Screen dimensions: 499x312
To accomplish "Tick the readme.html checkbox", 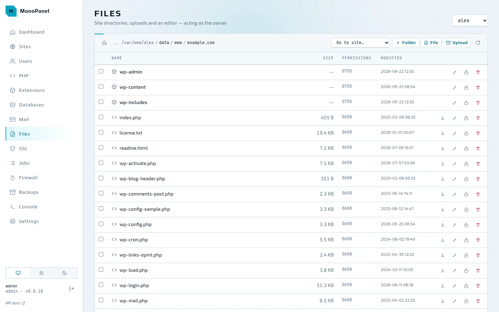I will click(101, 148).
